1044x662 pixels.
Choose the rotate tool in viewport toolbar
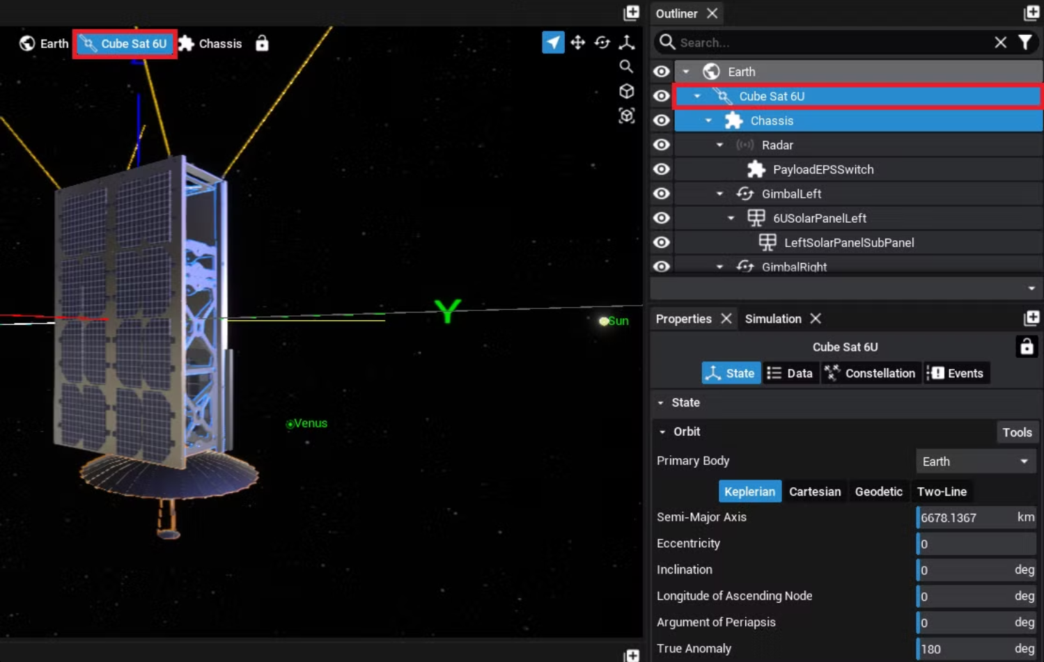coord(602,42)
